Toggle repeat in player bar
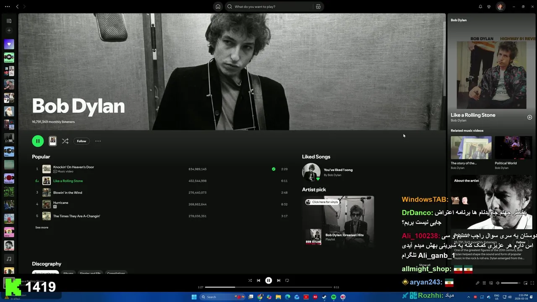The width and height of the screenshot is (537, 302). tap(287, 281)
